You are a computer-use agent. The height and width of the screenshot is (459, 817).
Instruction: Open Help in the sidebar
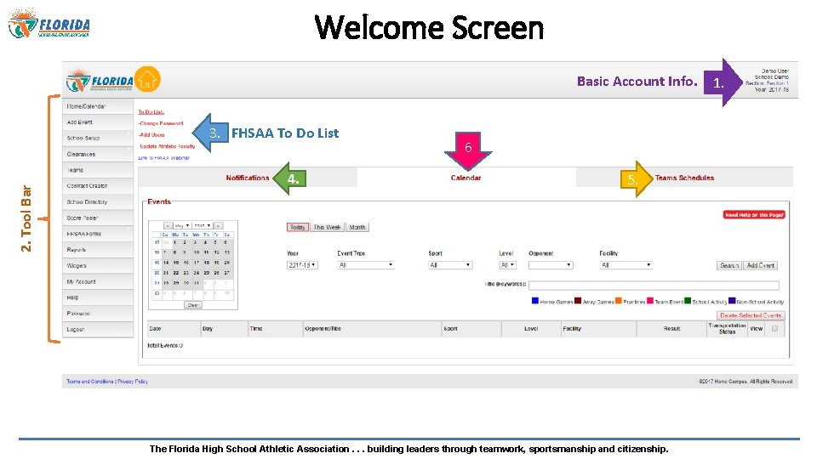(x=98, y=297)
